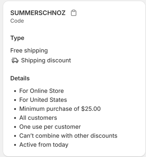The height and width of the screenshot is (157, 146).
Task: Click the Details section heading
Action: point(20,78)
